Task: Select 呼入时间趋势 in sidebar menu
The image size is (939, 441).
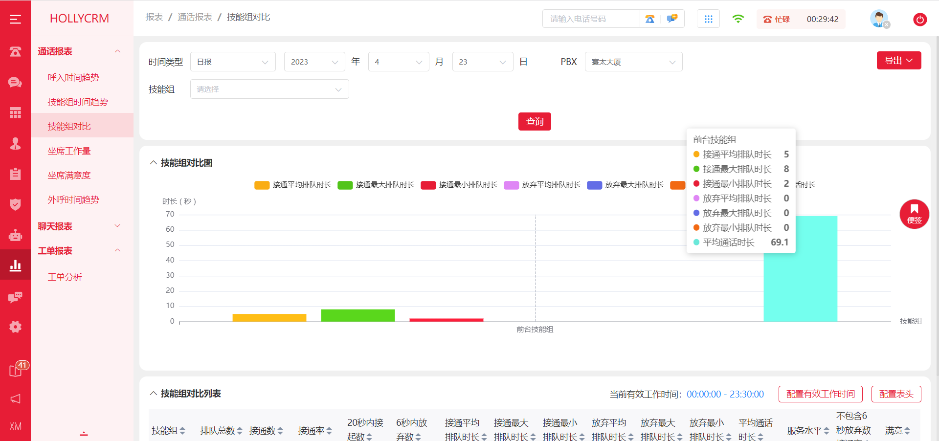Action: pyautogui.click(x=73, y=78)
